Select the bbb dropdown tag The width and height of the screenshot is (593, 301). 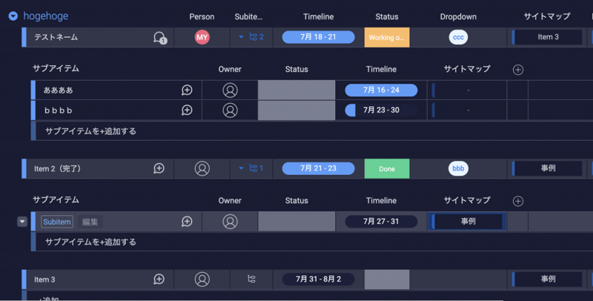coord(458,168)
